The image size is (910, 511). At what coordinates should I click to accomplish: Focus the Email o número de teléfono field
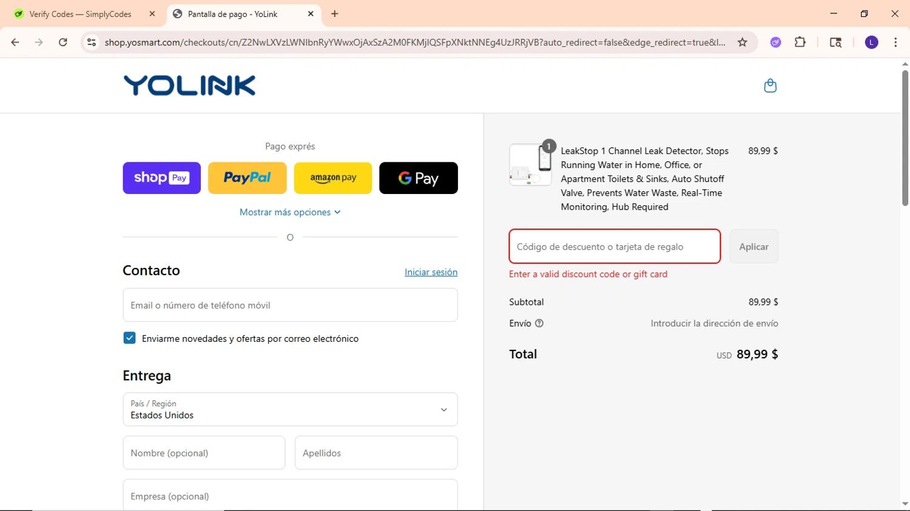point(290,305)
